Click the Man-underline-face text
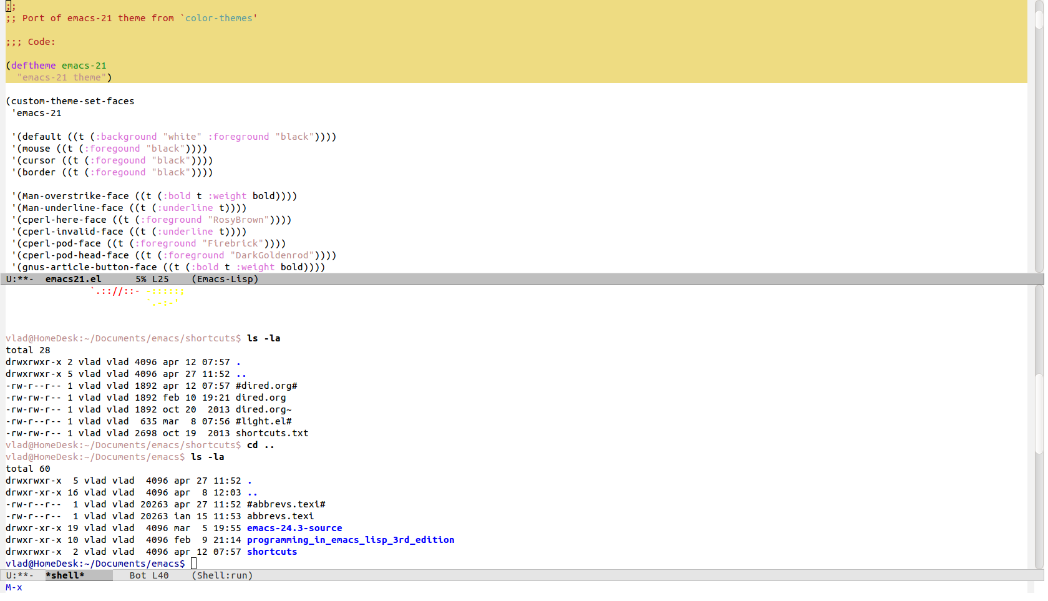 [72, 208]
